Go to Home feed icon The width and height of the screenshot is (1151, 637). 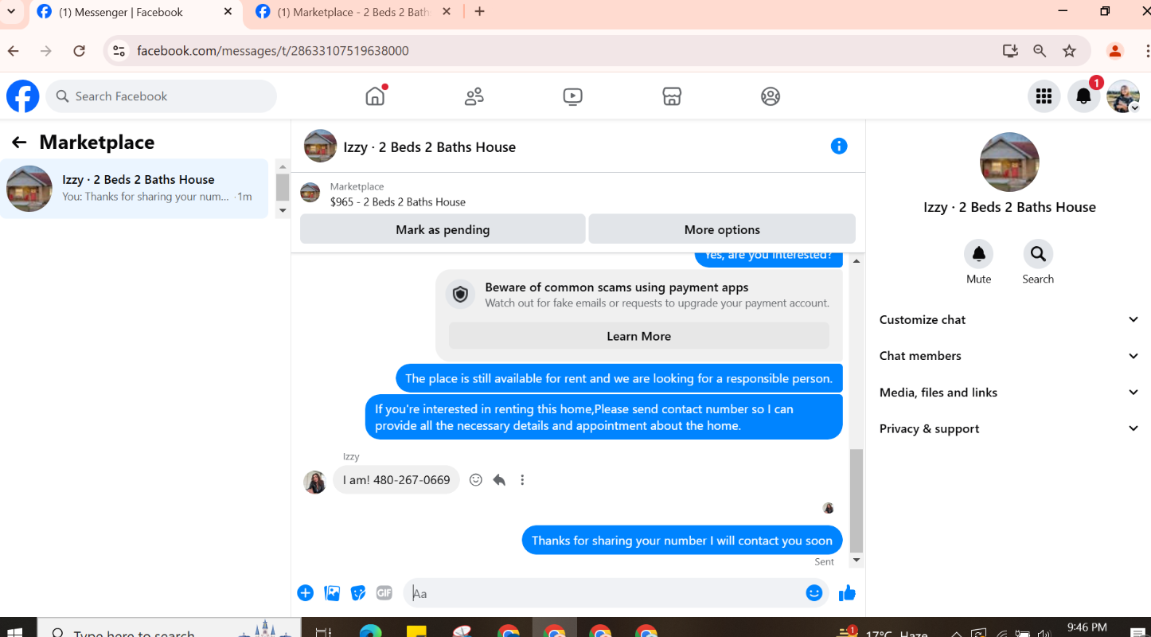[375, 96]
